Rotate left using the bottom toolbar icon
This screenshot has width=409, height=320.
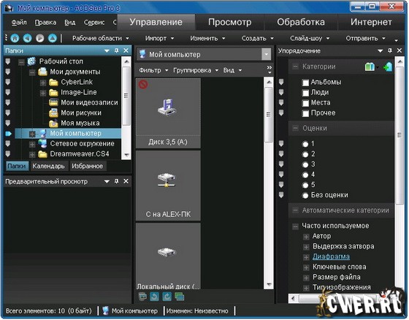click(x=154, y=297)
